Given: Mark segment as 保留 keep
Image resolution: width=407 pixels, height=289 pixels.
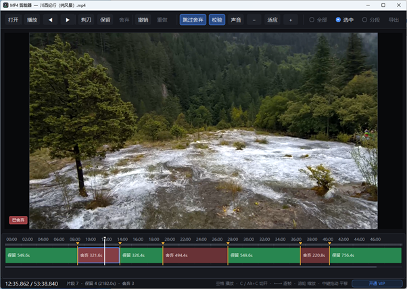Looking at the screenshot, I should coord(105,20).
